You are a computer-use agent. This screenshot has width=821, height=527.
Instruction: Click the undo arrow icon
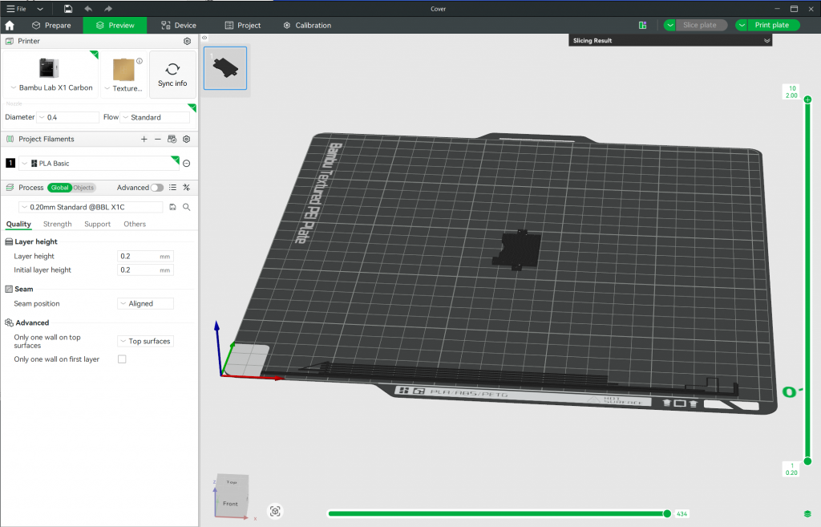88,9
